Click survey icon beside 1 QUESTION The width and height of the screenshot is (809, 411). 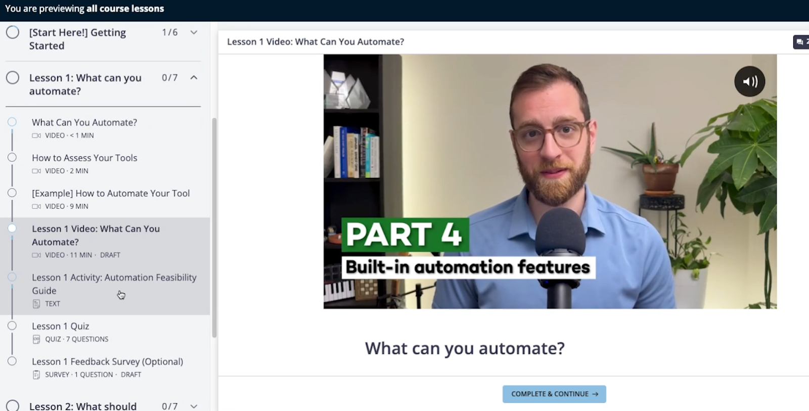[x=36, y=375]
